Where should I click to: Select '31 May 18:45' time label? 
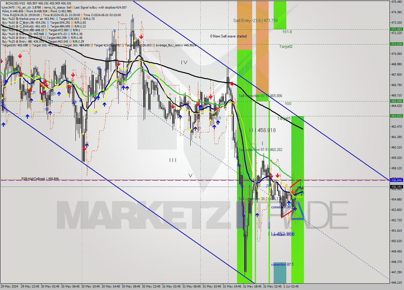point(252,287)
